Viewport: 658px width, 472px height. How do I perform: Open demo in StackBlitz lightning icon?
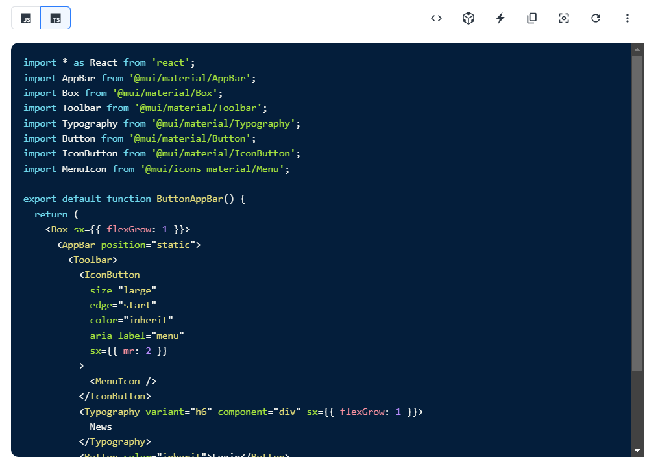click(500, 18)
